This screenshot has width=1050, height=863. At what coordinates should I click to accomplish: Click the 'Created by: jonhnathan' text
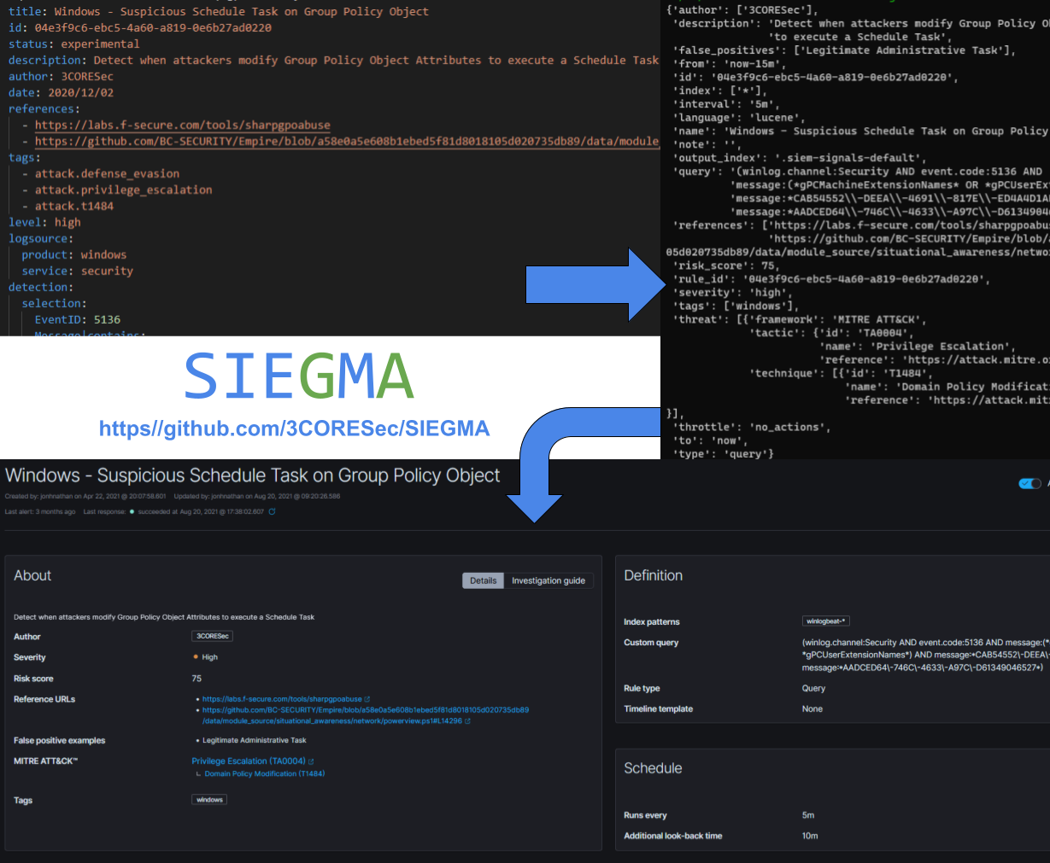[85, 496]
